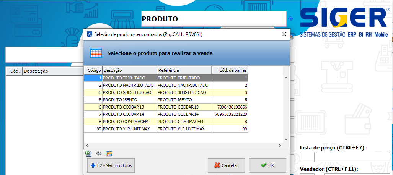The height and width of the screenshot is (175, 393).
Task: Click the horizontal scrollbar left arrow
Action: [x=87, y=145]
